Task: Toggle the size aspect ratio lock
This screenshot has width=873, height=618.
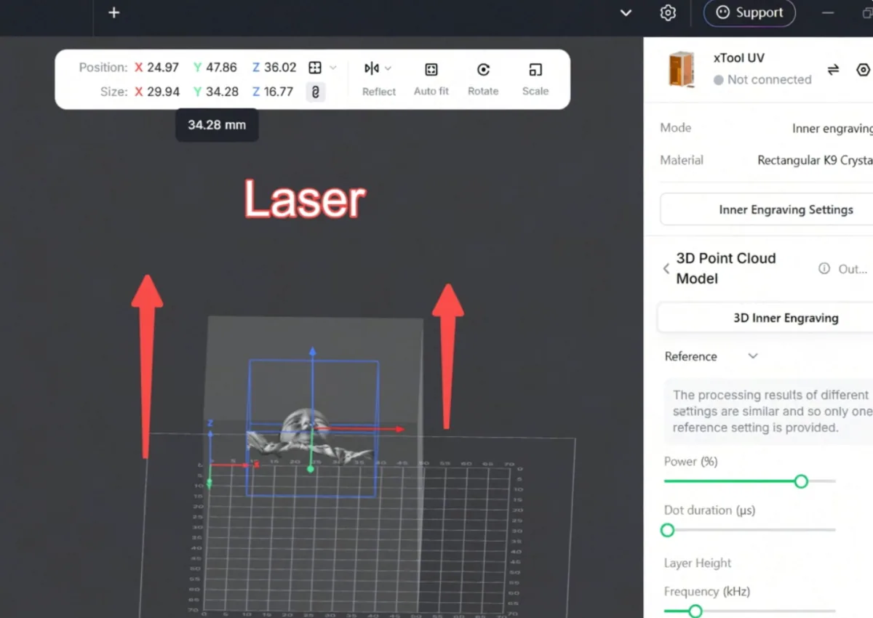Action: [315, 92]
